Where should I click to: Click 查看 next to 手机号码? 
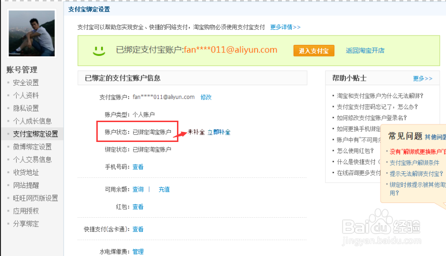[138, 167]
